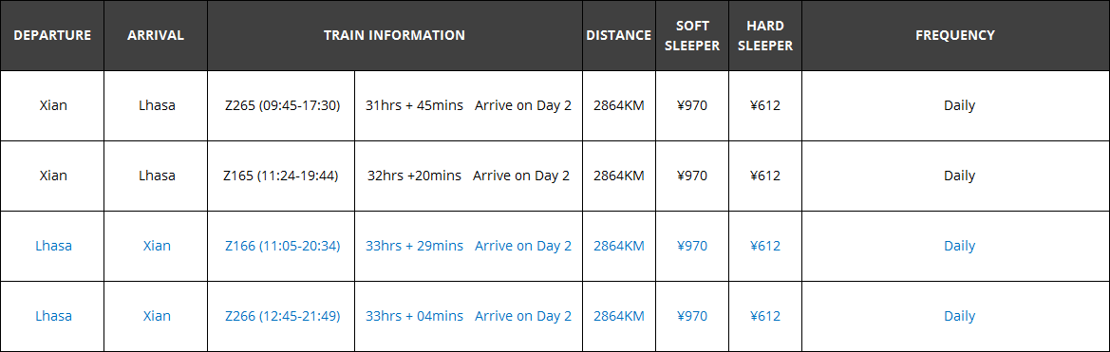Click the ARRIVAL column header
Screen dimensions: 1110x352
click(x=156, y=35)
